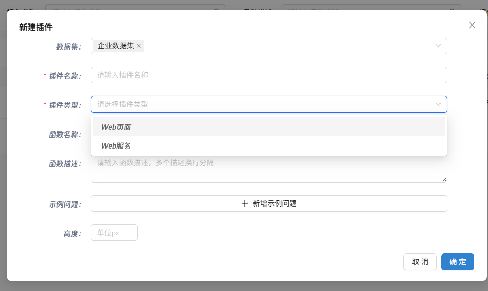This screenshot has height=291, width=488.
Task: Click the plus icon in 新增示例问题
Action: [x=245, y=203]
